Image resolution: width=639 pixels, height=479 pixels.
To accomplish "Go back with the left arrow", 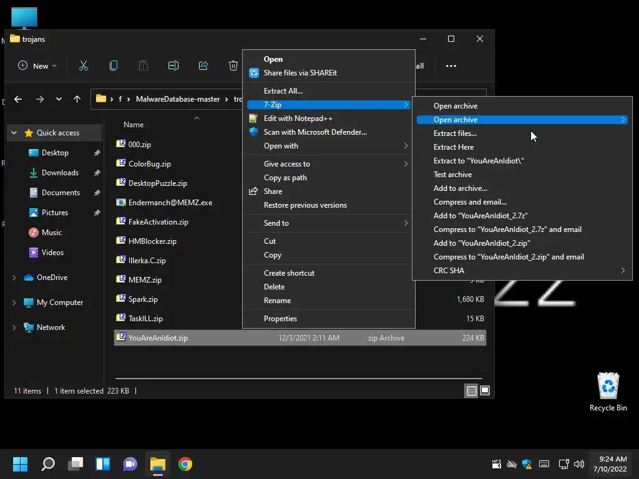I will coord(18,99).
